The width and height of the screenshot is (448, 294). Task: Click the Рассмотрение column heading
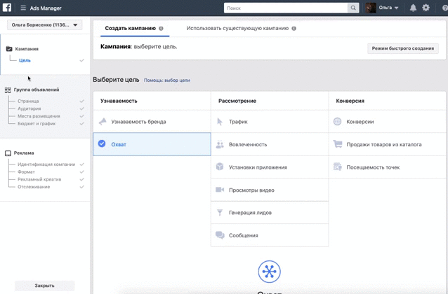[237, 101]
